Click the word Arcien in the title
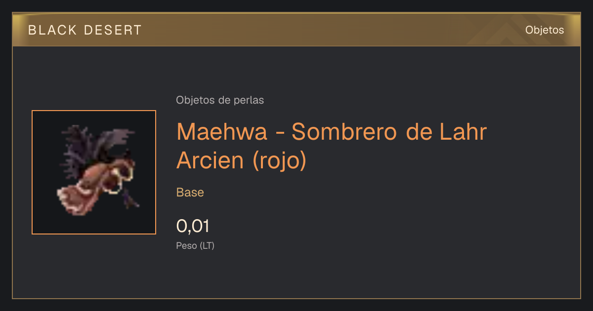593x311 pixels. 211,160
